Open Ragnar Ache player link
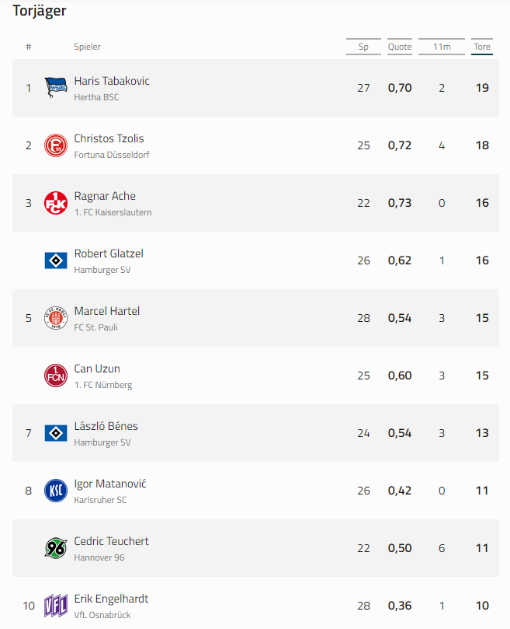Viewport: 510px width, 629px height. pos(105,196)
